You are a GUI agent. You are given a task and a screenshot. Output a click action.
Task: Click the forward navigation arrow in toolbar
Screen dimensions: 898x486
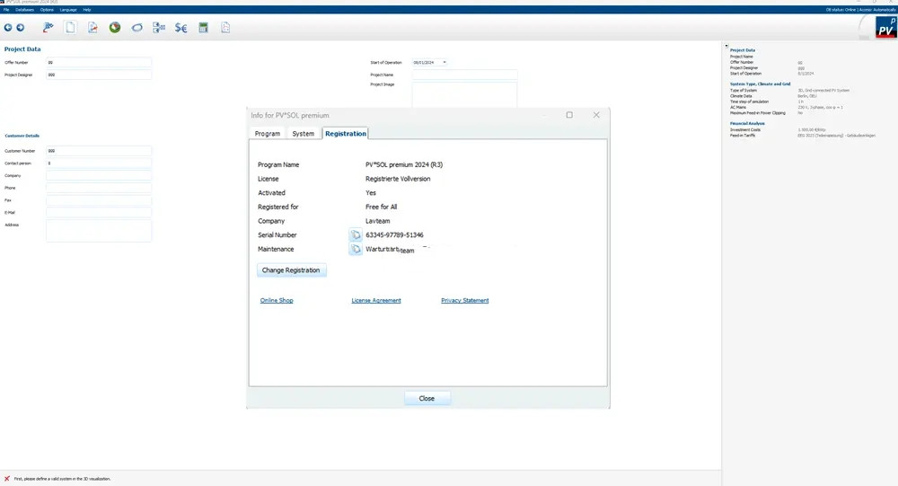(x=20, y=28)
